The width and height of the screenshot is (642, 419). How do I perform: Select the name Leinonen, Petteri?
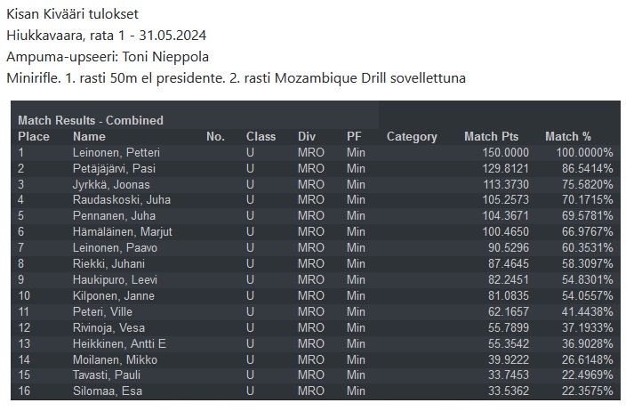point(116,152)
